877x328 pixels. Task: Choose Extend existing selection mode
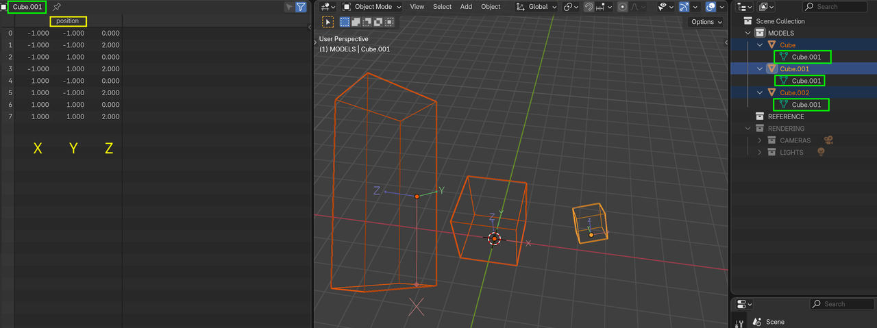[356, 22]
